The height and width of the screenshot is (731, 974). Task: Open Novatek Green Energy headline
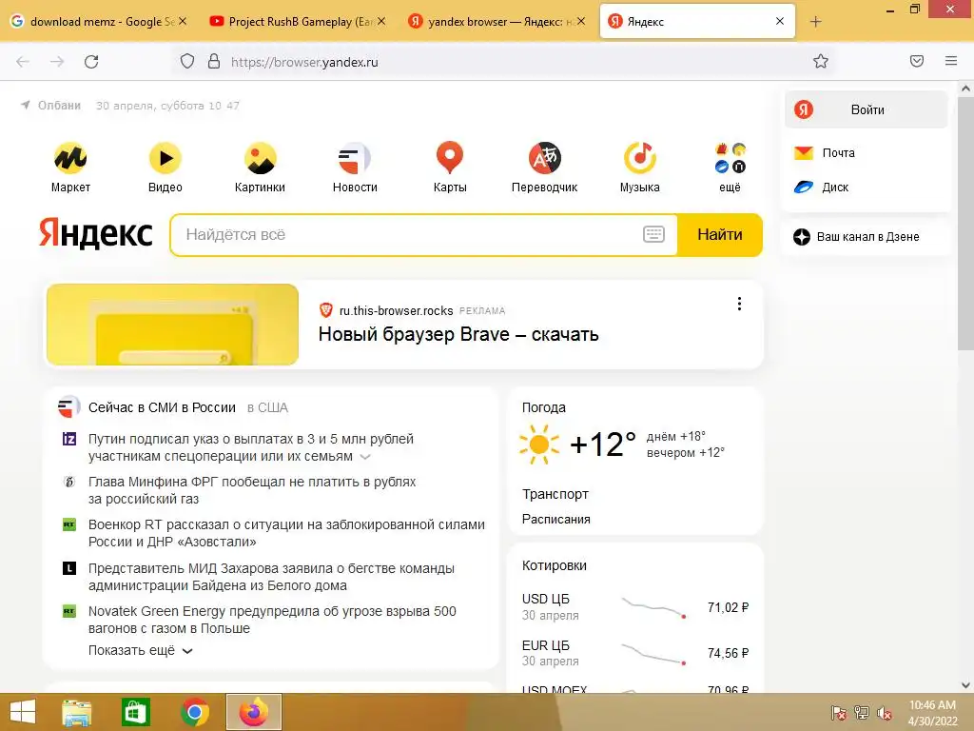pos(272,620)
